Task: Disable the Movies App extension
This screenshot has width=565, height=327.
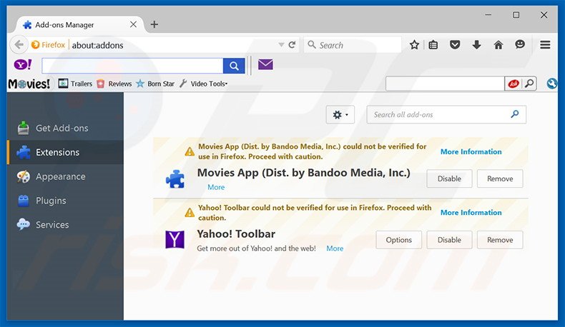Action: tap(449, 178)
